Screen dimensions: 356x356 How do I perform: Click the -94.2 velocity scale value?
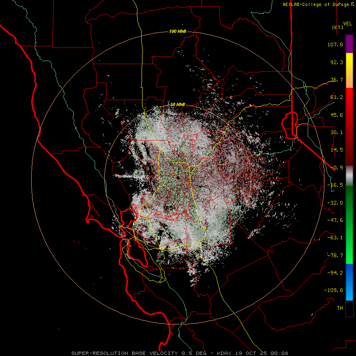click(335, 273)
